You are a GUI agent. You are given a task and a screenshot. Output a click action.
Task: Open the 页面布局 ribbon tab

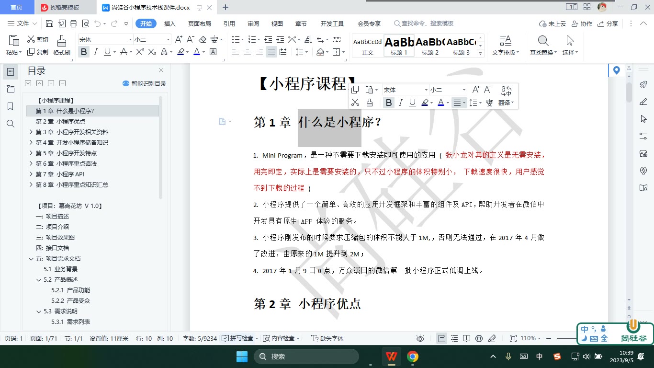(199, 23)
